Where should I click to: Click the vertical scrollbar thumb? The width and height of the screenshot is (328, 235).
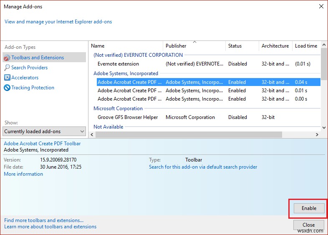coord(324,64)
